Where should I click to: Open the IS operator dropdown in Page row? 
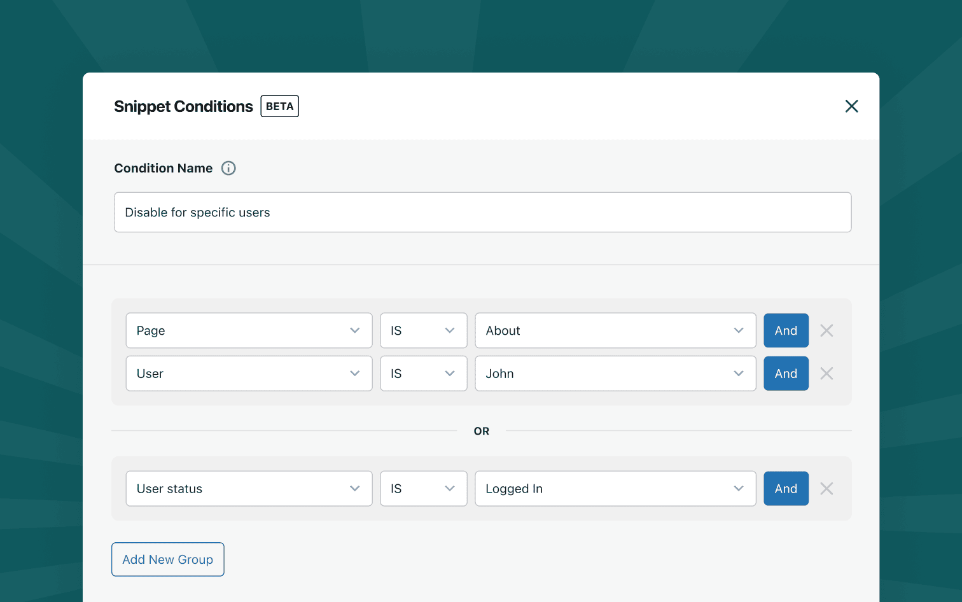point(424,330)
